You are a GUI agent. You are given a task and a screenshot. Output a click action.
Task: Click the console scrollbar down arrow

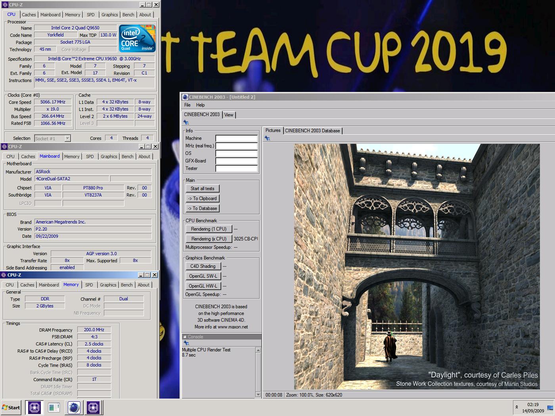(258, 395)
